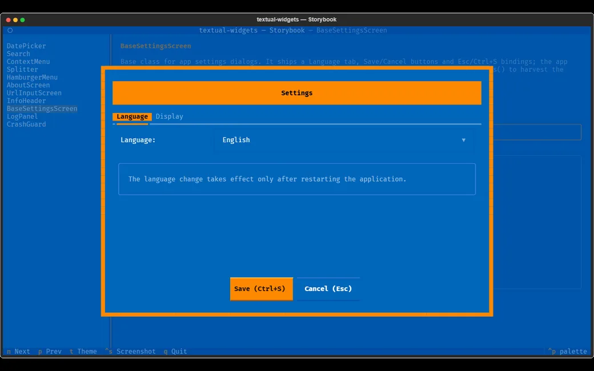Click the circle icon in the header
594x371 pixels.
click(10, 30)
